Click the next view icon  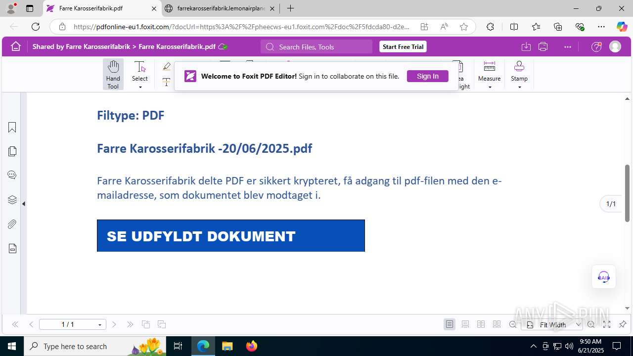click(162, 324)
